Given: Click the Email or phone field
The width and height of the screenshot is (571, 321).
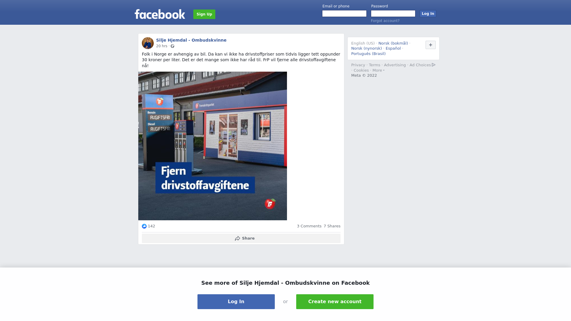Looking at the screenshot, I should tap(344, 14).
